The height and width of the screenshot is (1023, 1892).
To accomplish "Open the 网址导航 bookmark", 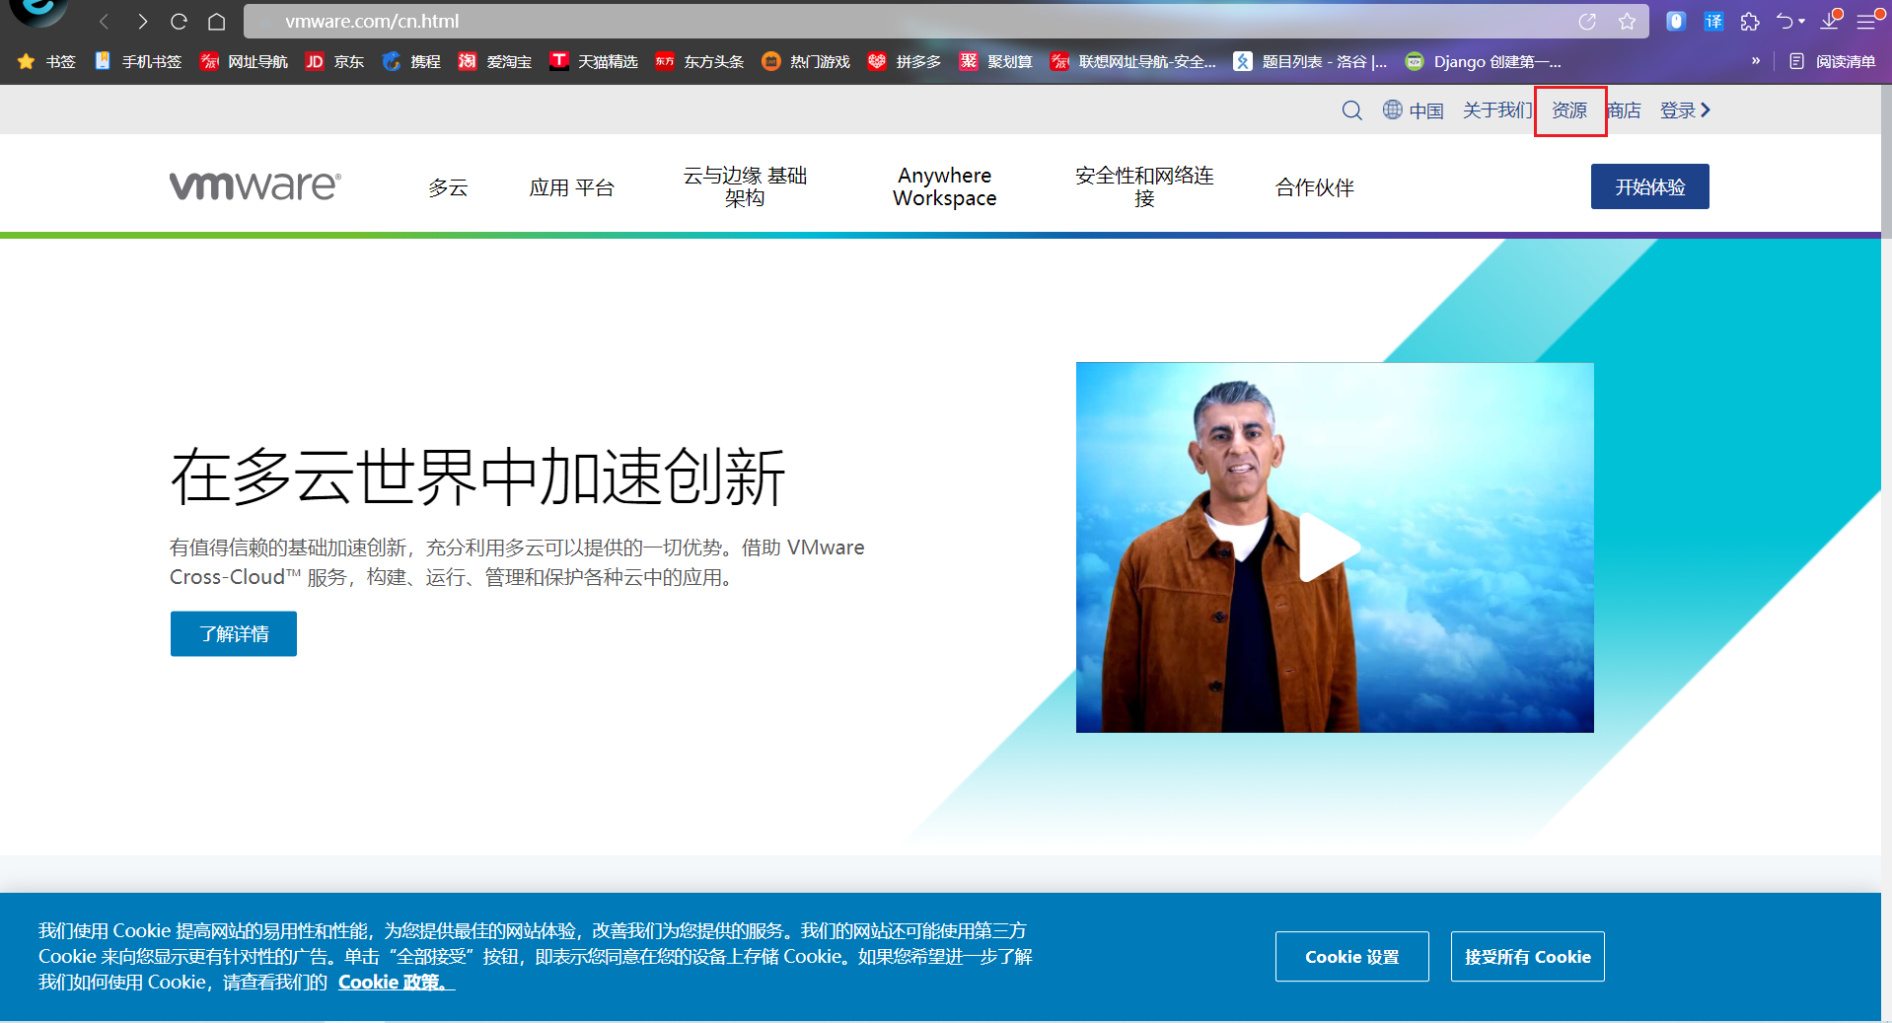I will (x=244, y=61).
